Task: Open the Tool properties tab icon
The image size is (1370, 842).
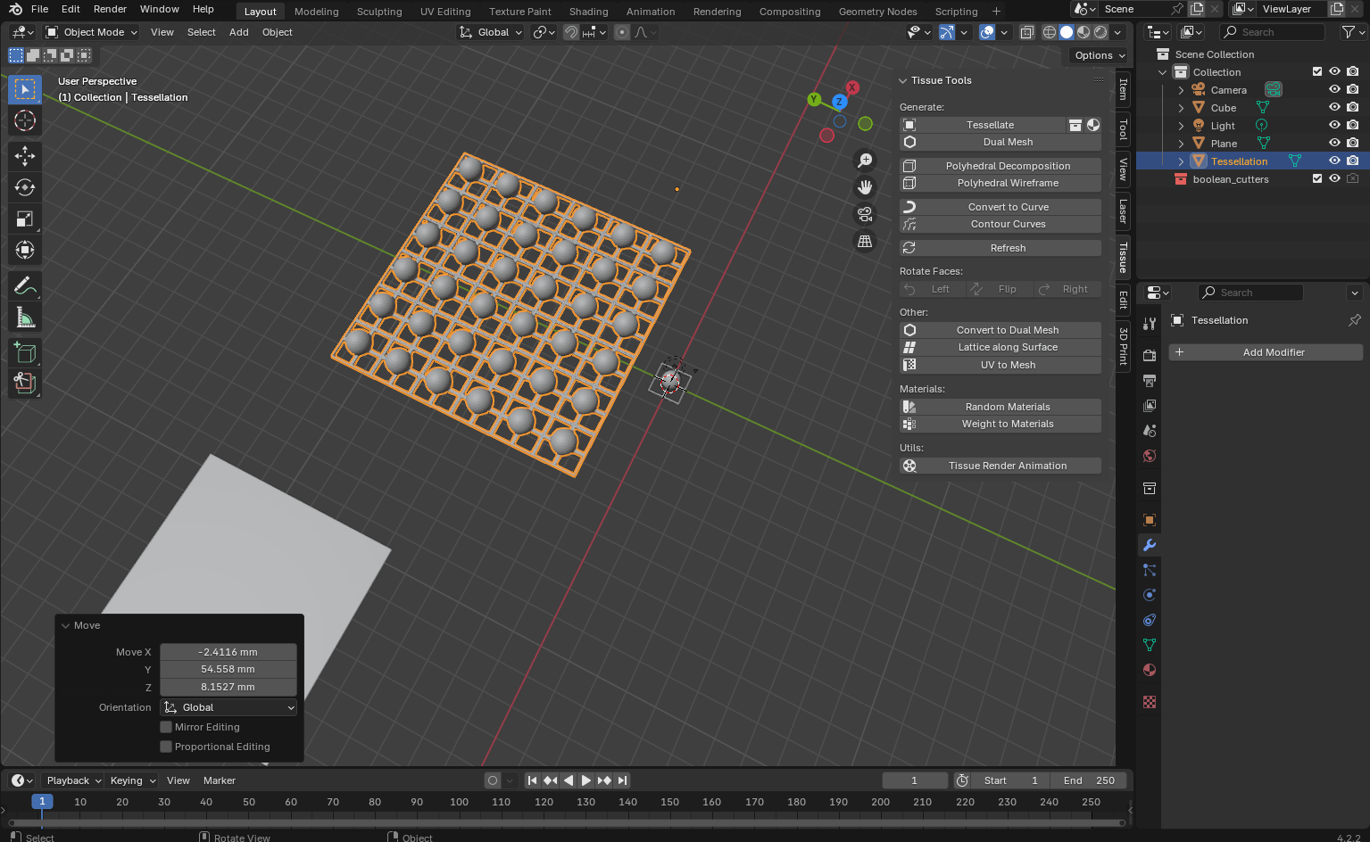Action: tap(1150, 324)
